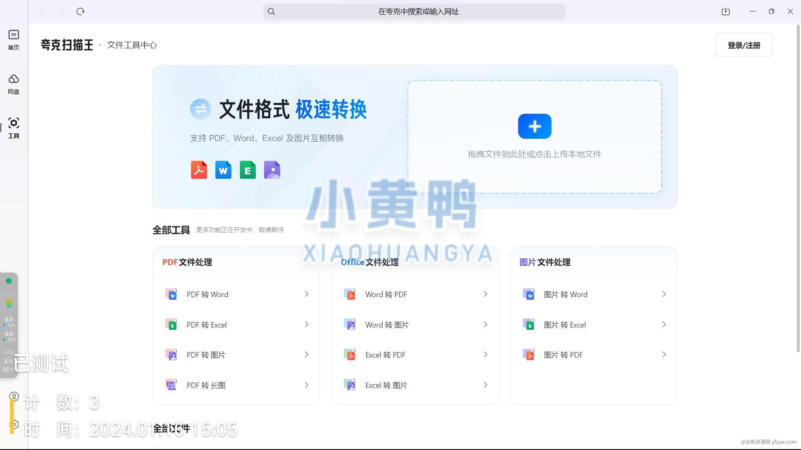The height and width of the screenshot is (450, 801).
Task: Click the 更多功能正在开发中，敬请期待 note
Action: click(240, 230)
